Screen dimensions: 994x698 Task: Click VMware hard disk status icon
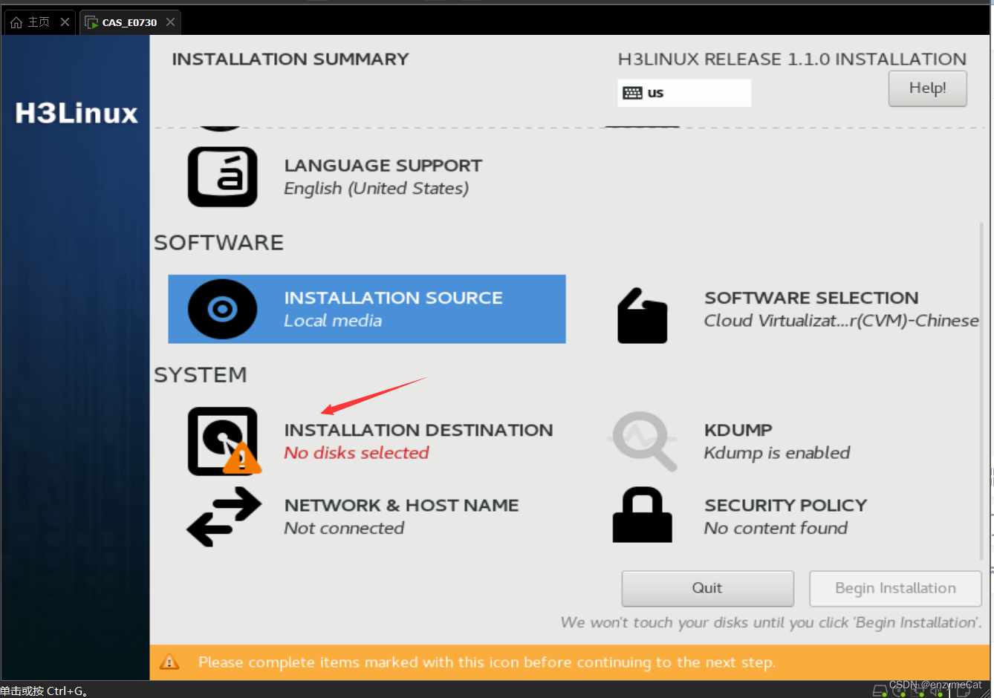coord(880,691)
